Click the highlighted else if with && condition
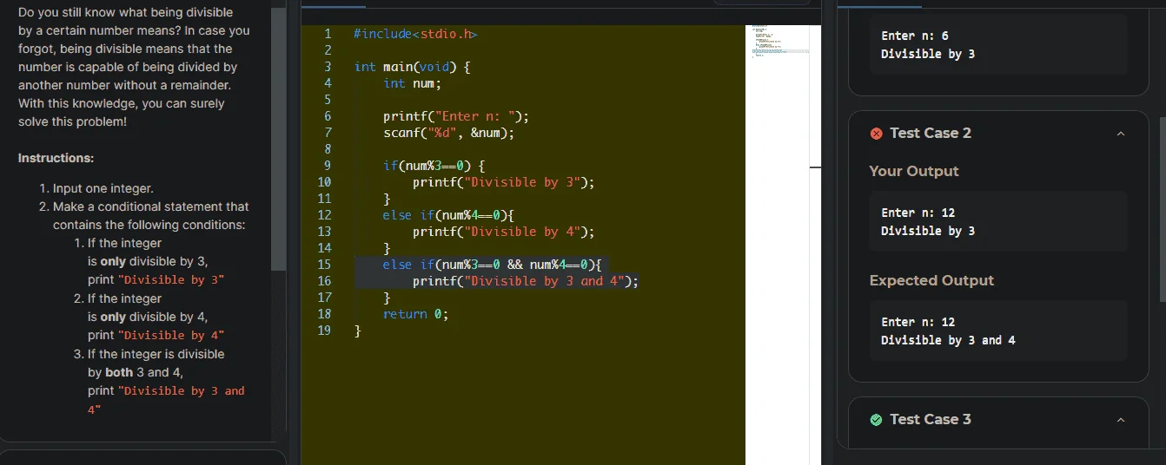Viewport: 1166px width, 465px height. [x=492, y=265]
